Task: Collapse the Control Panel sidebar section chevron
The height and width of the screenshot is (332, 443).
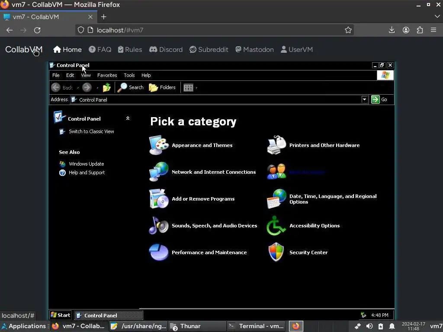Action: click(x=128, y=118)
